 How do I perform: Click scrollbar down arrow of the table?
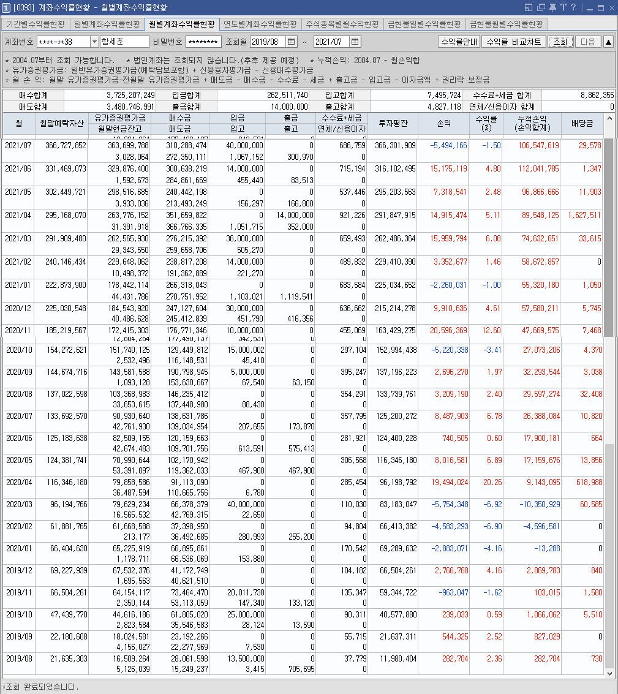(609, 673)
